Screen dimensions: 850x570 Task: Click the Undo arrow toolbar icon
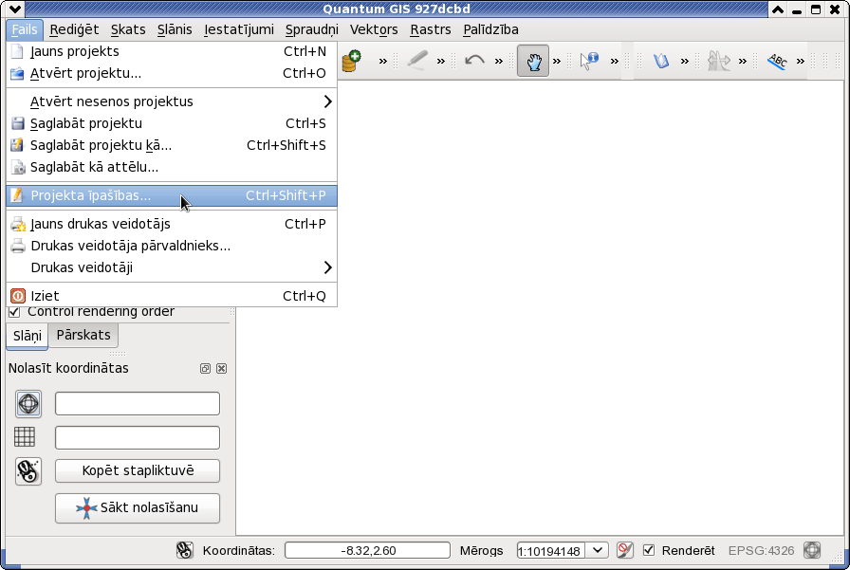point(475,61)
